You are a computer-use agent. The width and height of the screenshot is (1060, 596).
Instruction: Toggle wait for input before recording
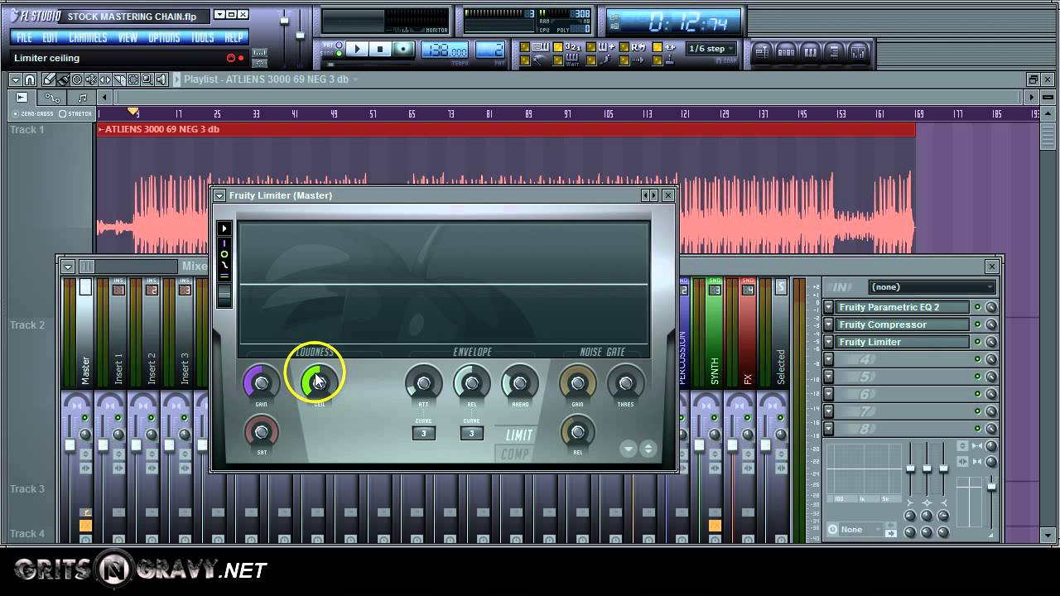point(558,61)
